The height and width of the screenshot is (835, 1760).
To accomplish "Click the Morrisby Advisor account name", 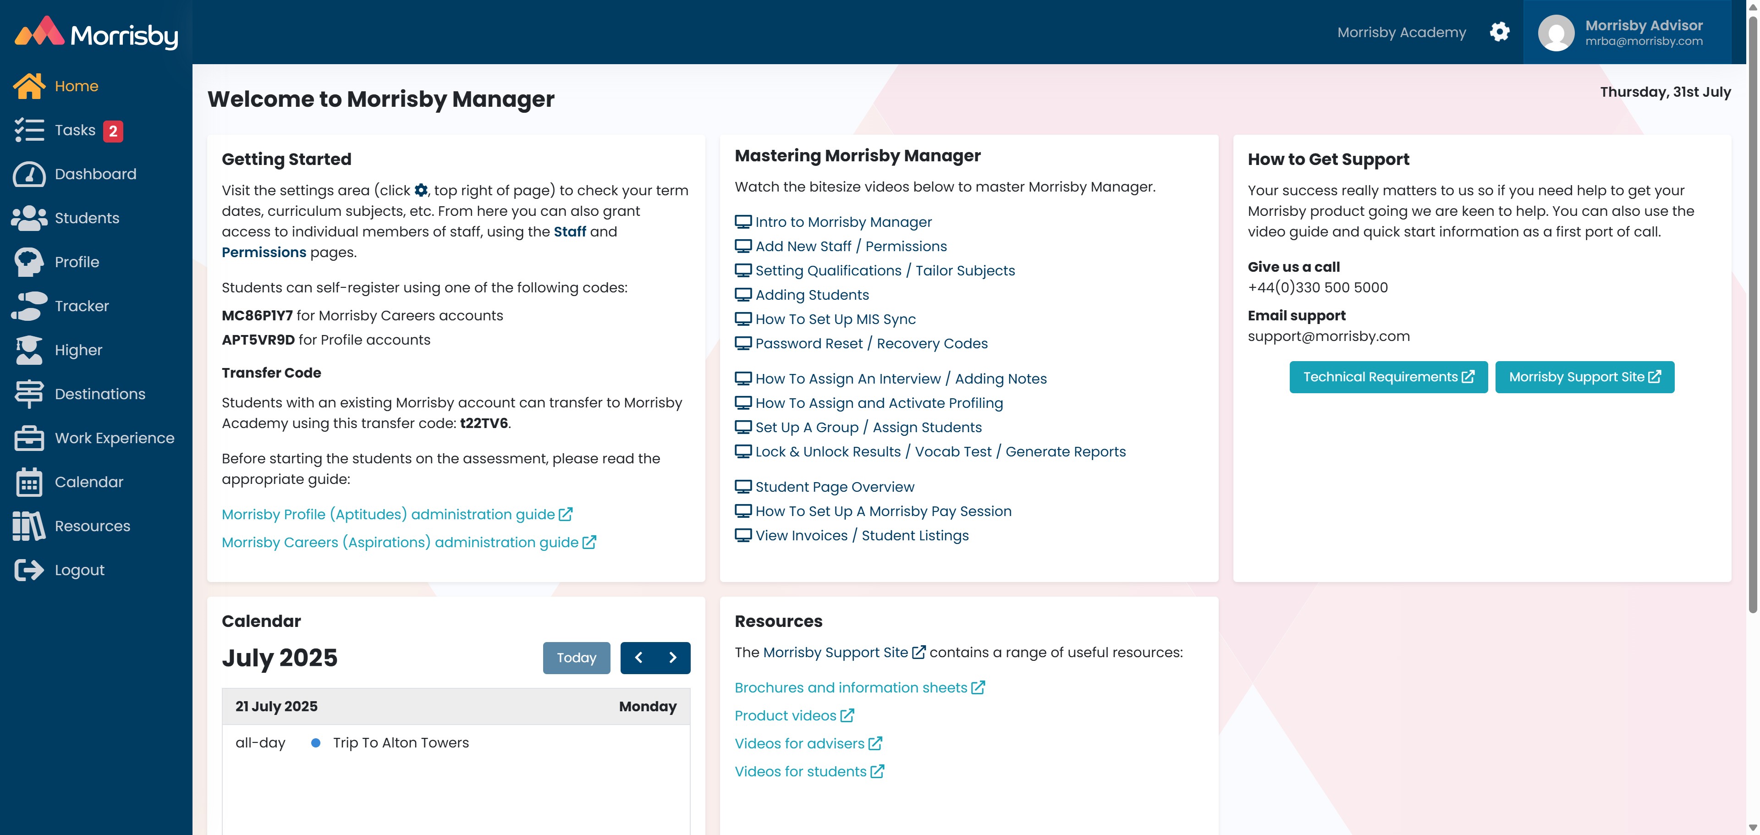I will (x=1643, y=25).
